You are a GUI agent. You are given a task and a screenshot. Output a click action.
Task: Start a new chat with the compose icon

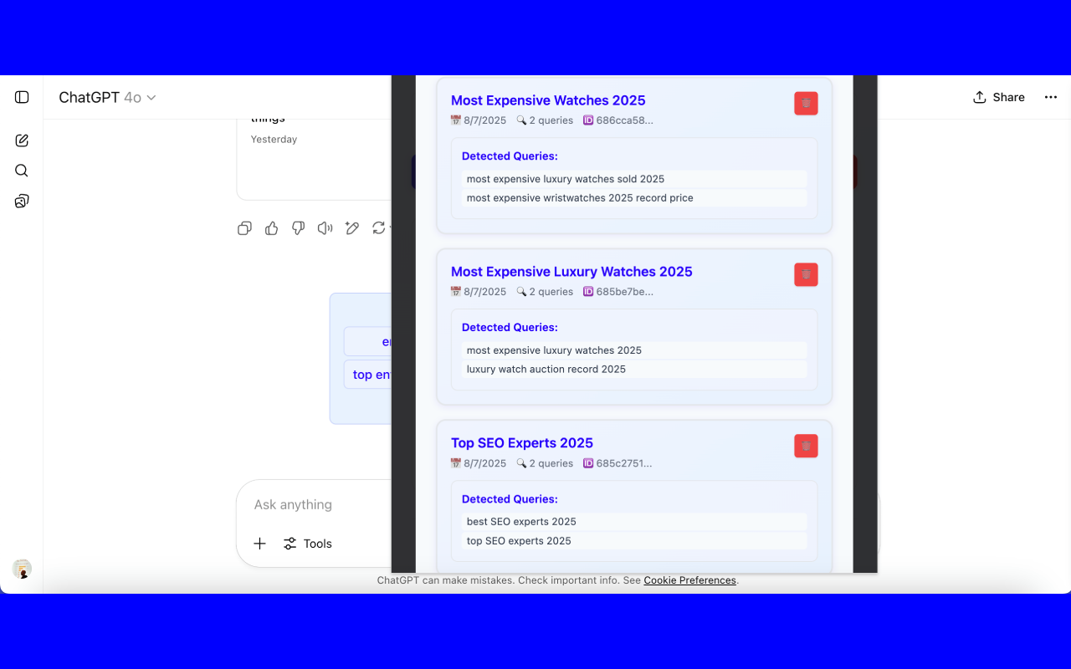(x=21, y=140)
